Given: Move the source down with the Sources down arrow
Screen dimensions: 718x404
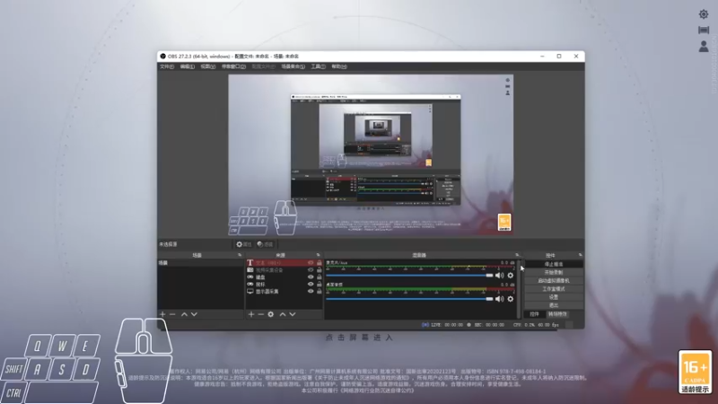Looking at the screenshot, I should click(x=293, y=314).
